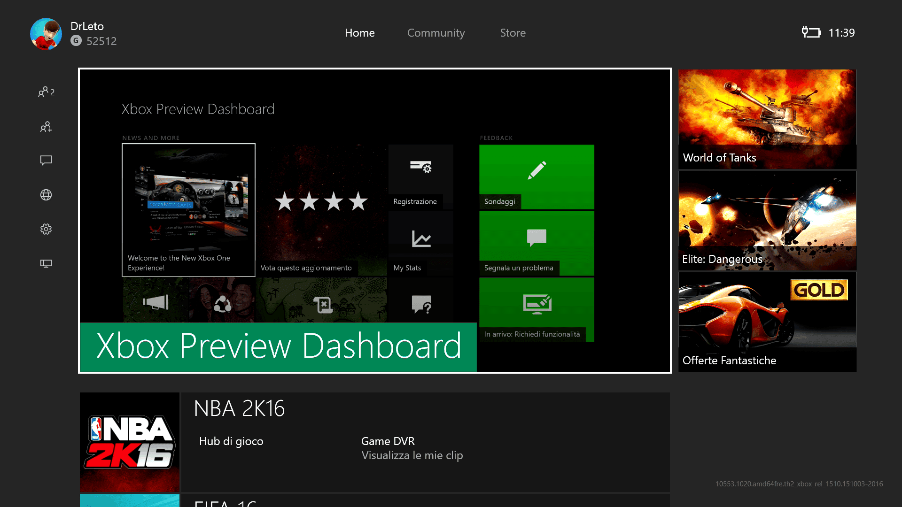Screen dimensions: 902x507
Task: Switch to the Home tab
Action: (360, 33)
